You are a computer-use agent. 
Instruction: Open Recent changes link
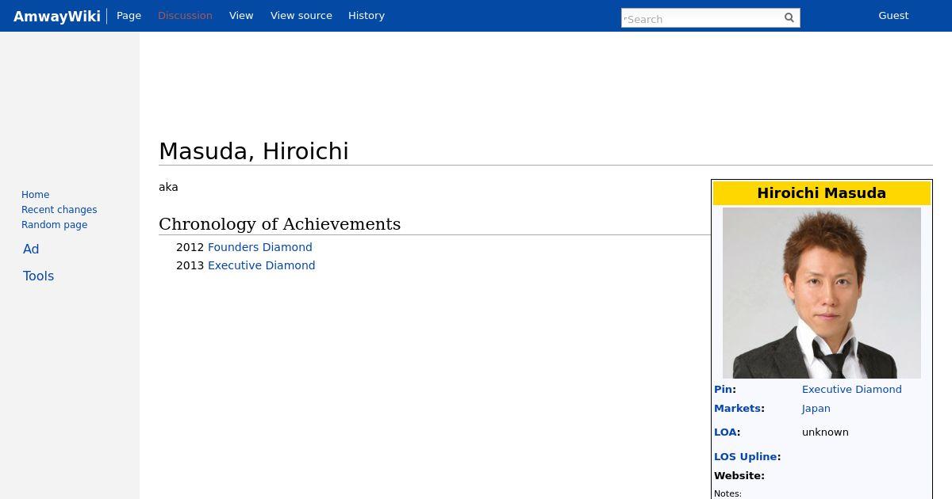tap(59, 210)
